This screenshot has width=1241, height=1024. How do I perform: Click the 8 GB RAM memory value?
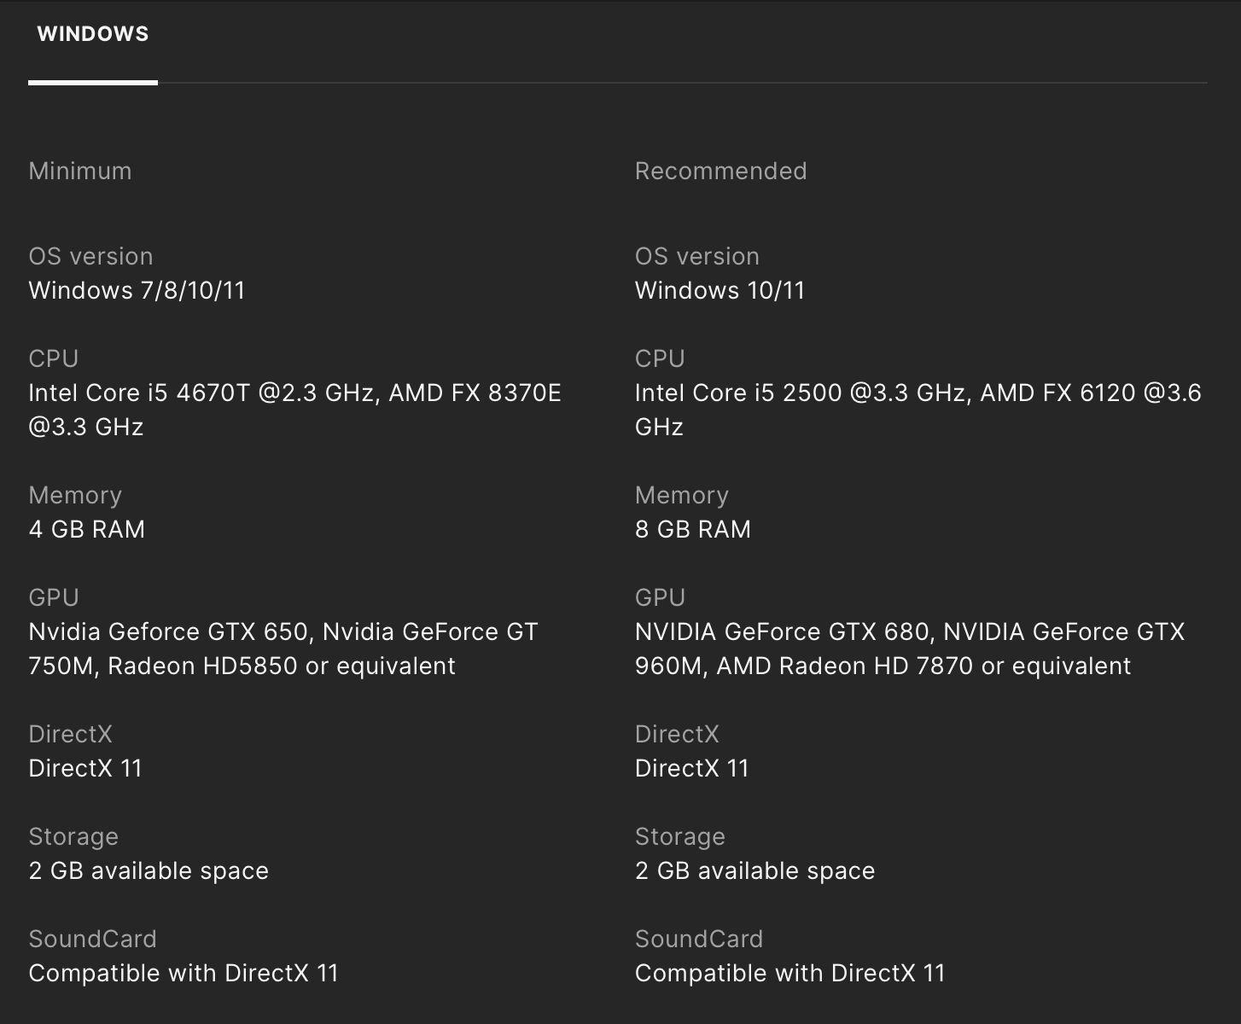coord(692,529)
